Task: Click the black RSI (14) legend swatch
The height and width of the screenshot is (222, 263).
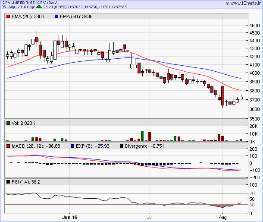Action: [x=8, y=182]
